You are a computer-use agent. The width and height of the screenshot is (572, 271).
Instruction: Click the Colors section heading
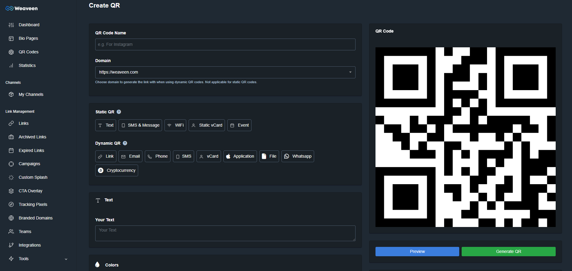pyautogui.click(x=112, y=265)
